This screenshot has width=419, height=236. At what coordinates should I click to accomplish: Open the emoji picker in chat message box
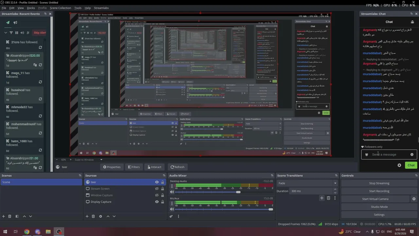click(412, 154)
